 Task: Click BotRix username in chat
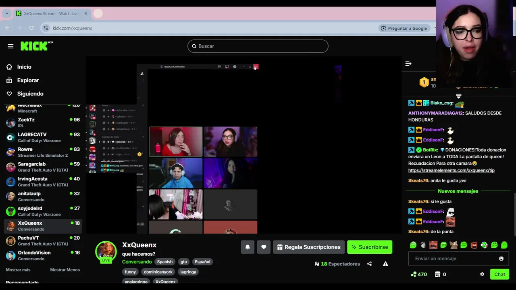coord(430,150)
